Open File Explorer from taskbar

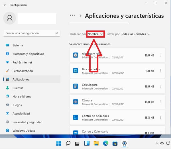coord(96,143)
